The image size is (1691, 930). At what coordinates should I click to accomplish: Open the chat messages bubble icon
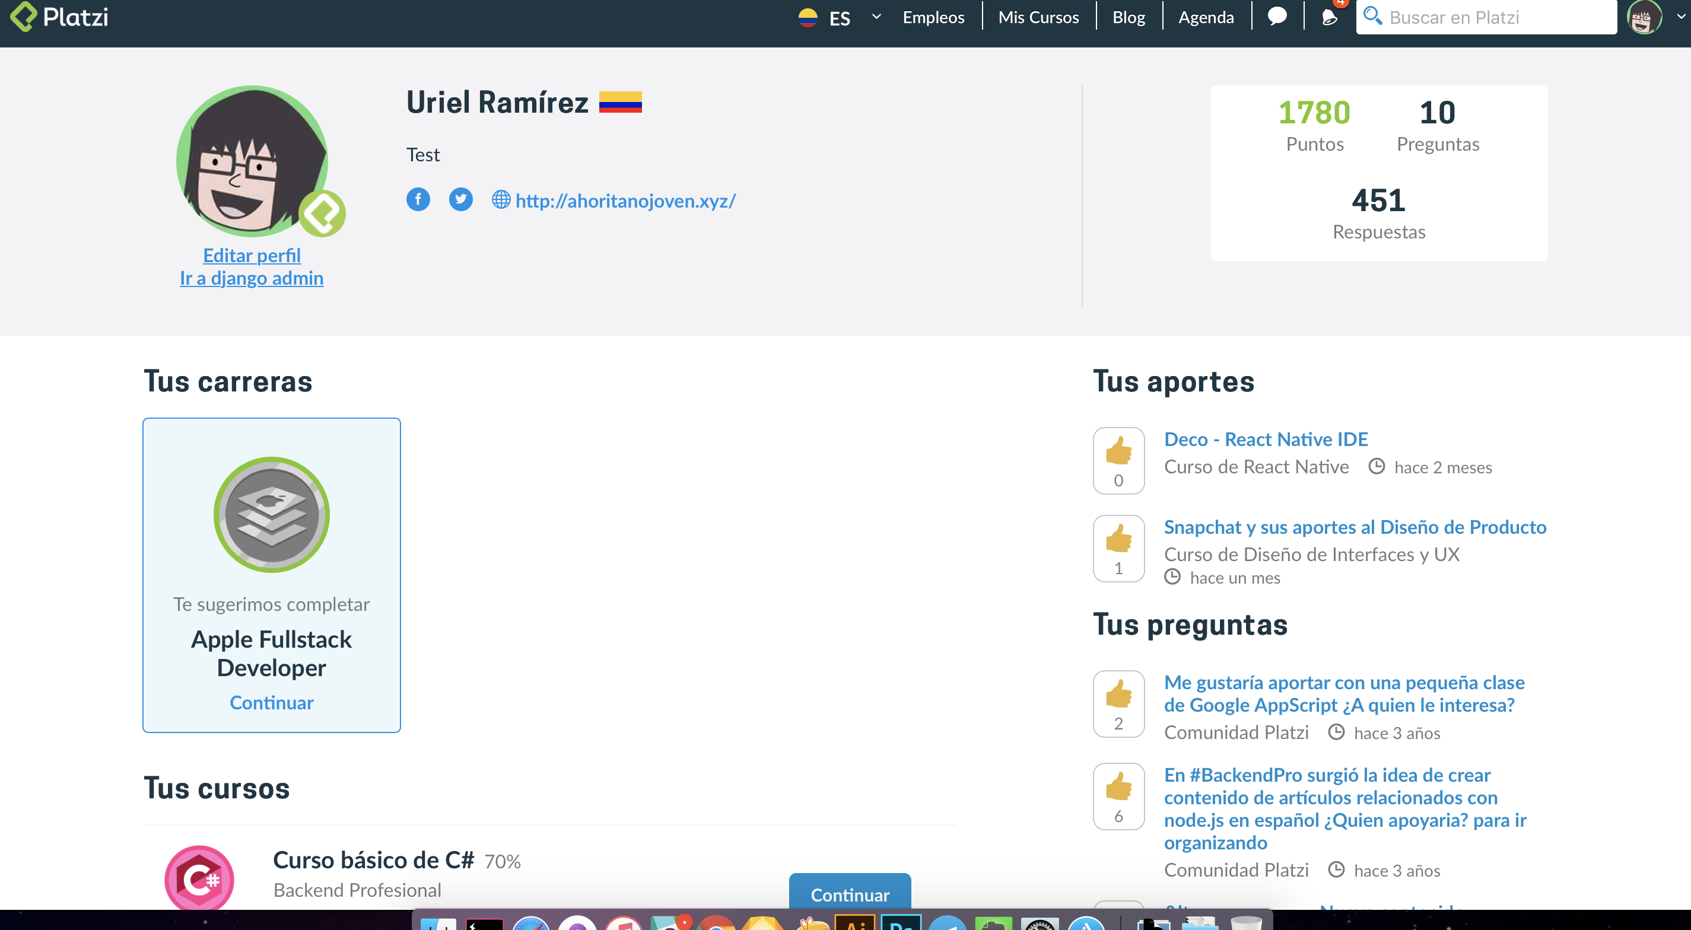[x=1277, y=17]
